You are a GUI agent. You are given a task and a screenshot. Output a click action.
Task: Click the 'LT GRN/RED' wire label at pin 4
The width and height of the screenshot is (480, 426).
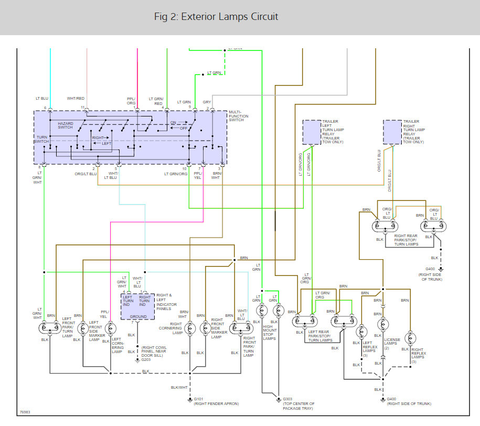tap(156, 101)
